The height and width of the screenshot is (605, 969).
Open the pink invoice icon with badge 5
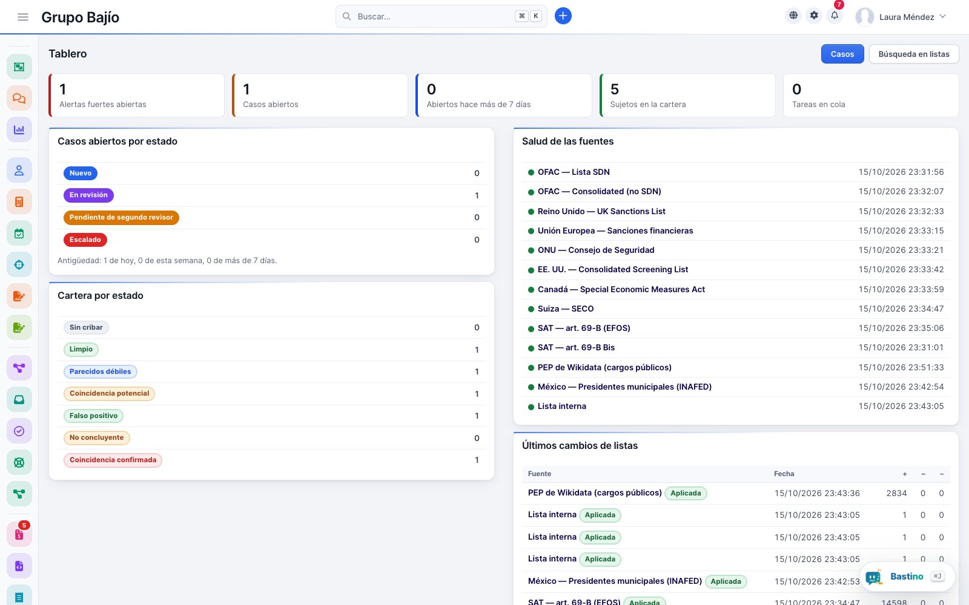pyautogui.click(x=19, y=534)
